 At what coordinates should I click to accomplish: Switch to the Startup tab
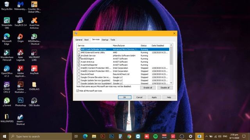click(x=105, y=40)
